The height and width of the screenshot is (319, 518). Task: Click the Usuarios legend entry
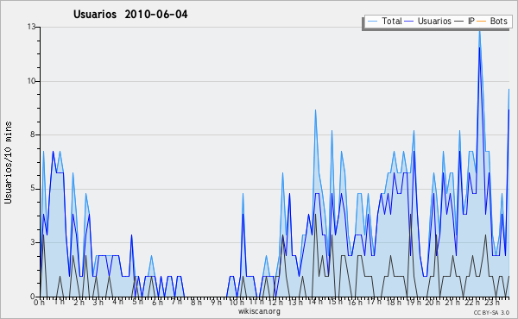427,21
